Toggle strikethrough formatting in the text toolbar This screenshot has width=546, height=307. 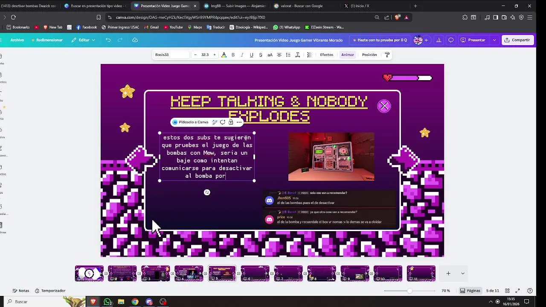click(261, 55)
